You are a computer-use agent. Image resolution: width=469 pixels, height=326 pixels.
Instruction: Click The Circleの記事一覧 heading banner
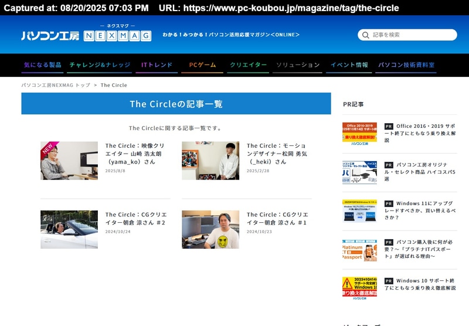(x=176, y=103)
